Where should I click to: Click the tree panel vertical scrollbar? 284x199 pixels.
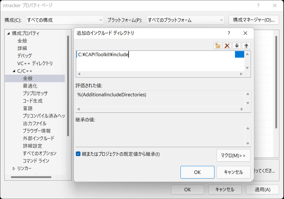click(x=68, y=86)
